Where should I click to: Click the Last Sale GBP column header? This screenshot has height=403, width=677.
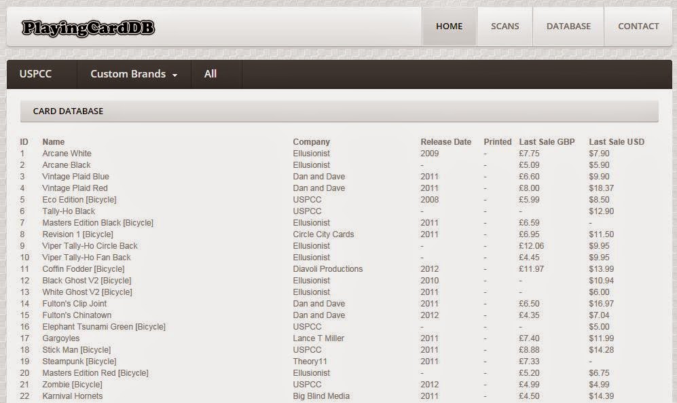[547, 141]
